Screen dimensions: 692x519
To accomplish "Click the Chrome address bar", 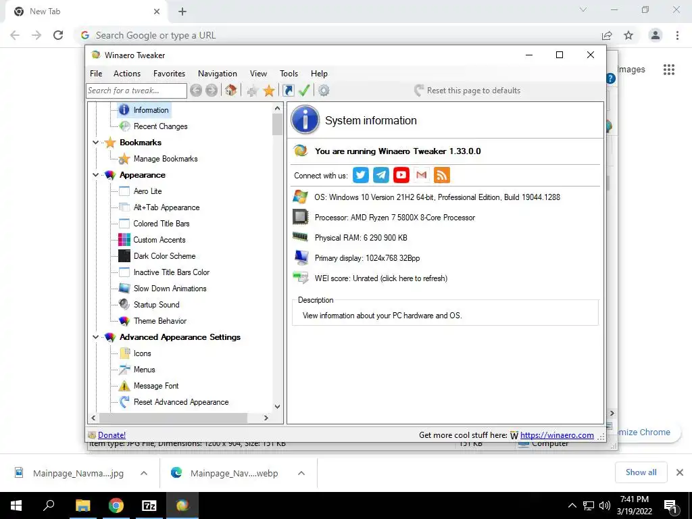I will tap(340, 35).
